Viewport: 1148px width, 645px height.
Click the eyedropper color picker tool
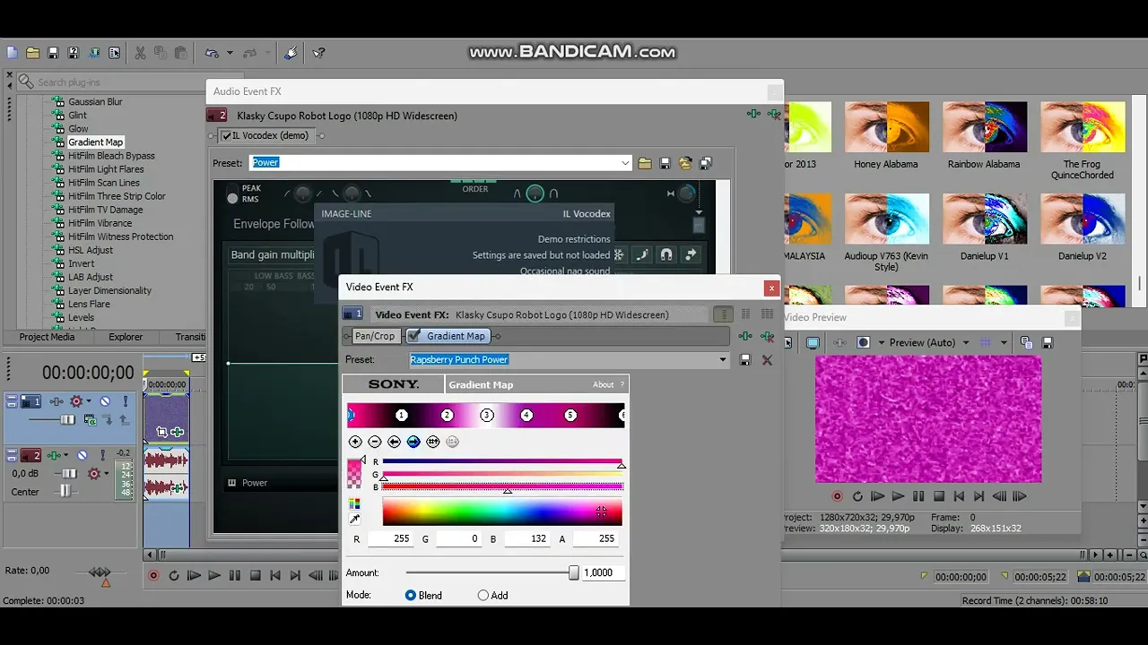click(354, 519)
